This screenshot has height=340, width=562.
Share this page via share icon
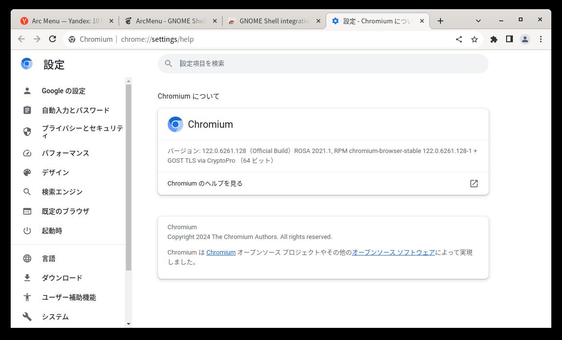[x=459, y=39]
